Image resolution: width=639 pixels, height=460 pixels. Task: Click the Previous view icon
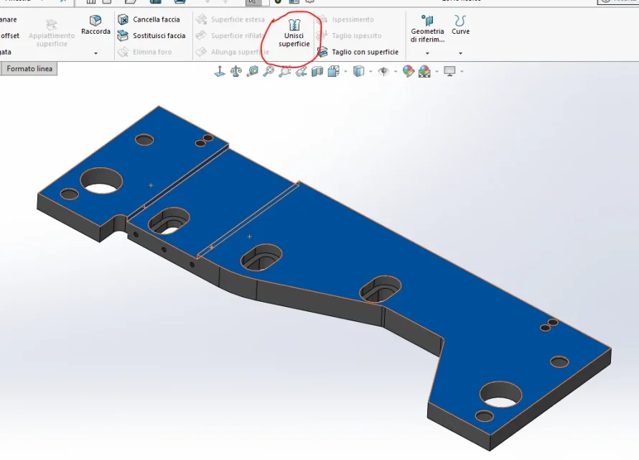tap(301, 71)
